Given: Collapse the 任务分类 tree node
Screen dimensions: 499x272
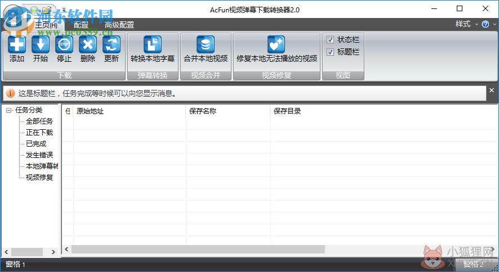Looking at the screenshot, I should point(9,111).
